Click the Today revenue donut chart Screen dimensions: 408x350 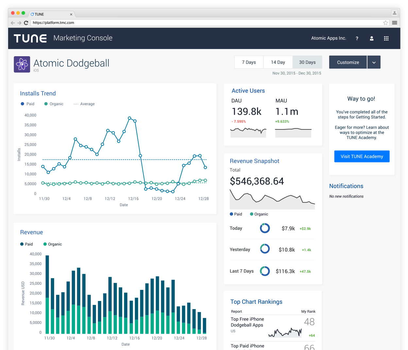265,228
